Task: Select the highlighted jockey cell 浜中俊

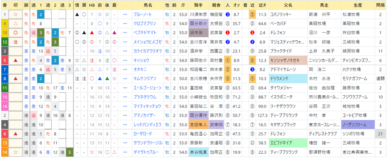Action: click(198, 33)
